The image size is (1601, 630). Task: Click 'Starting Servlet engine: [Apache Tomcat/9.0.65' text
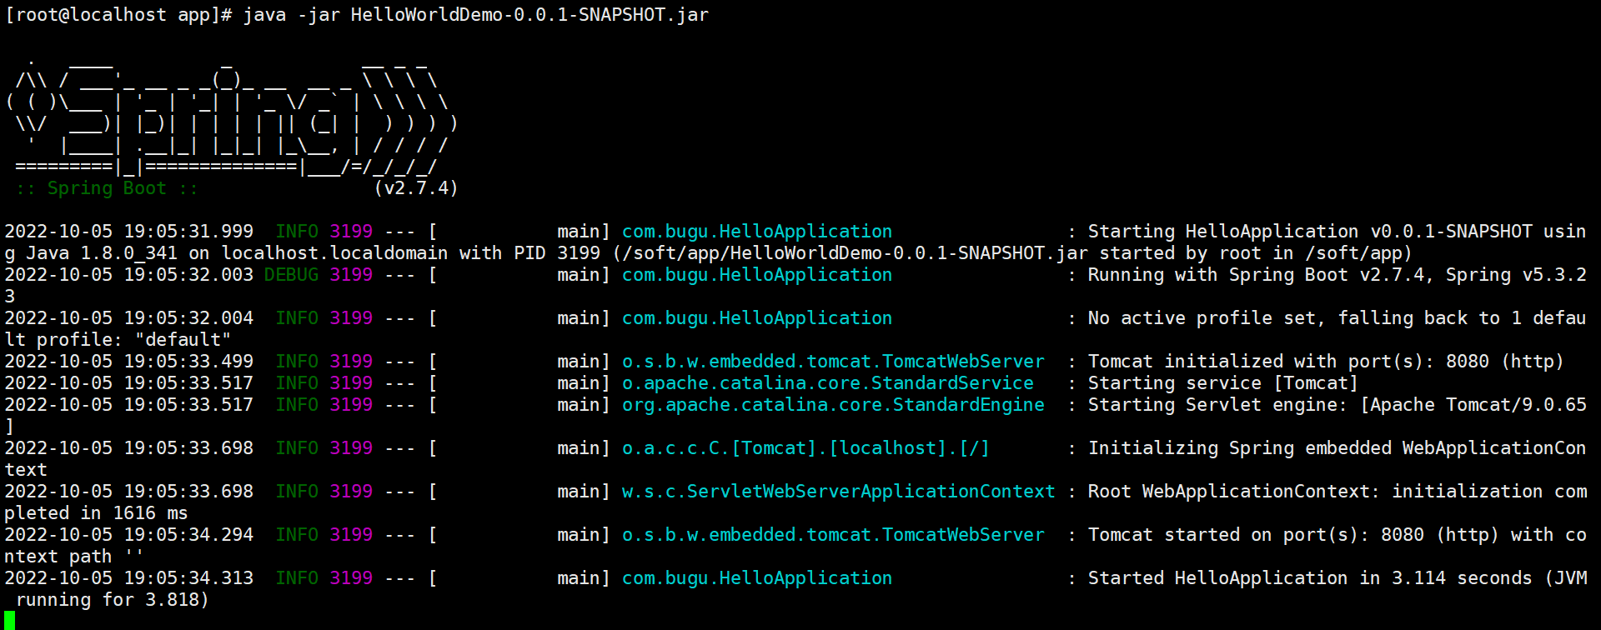tap(1338, 405)
